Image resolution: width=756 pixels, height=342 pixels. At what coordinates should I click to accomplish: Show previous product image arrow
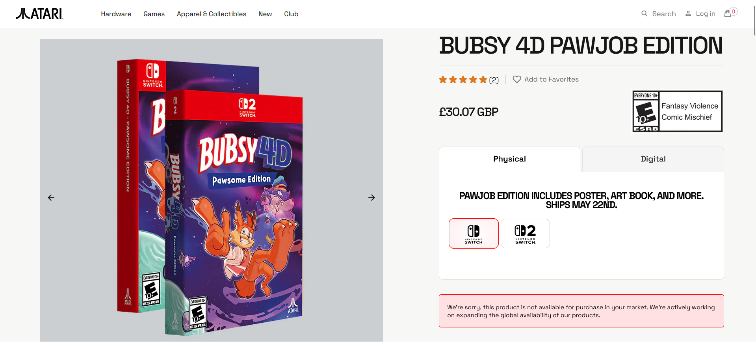(x=51, y=197)
